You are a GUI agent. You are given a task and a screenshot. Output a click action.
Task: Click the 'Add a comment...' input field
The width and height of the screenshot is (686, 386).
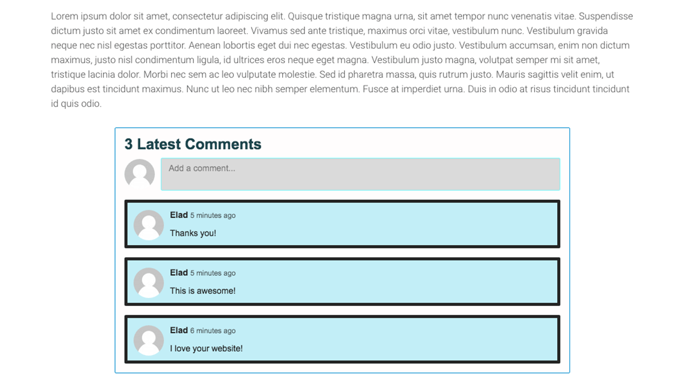[x=361, y=174]
